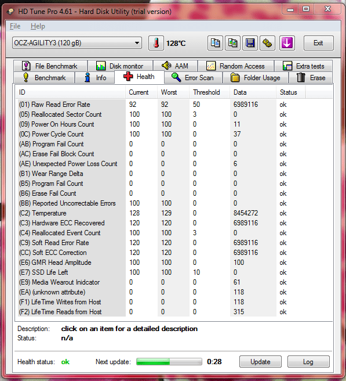
Task: Click the copy screenshot icon
Action: [x=232, y=43]
